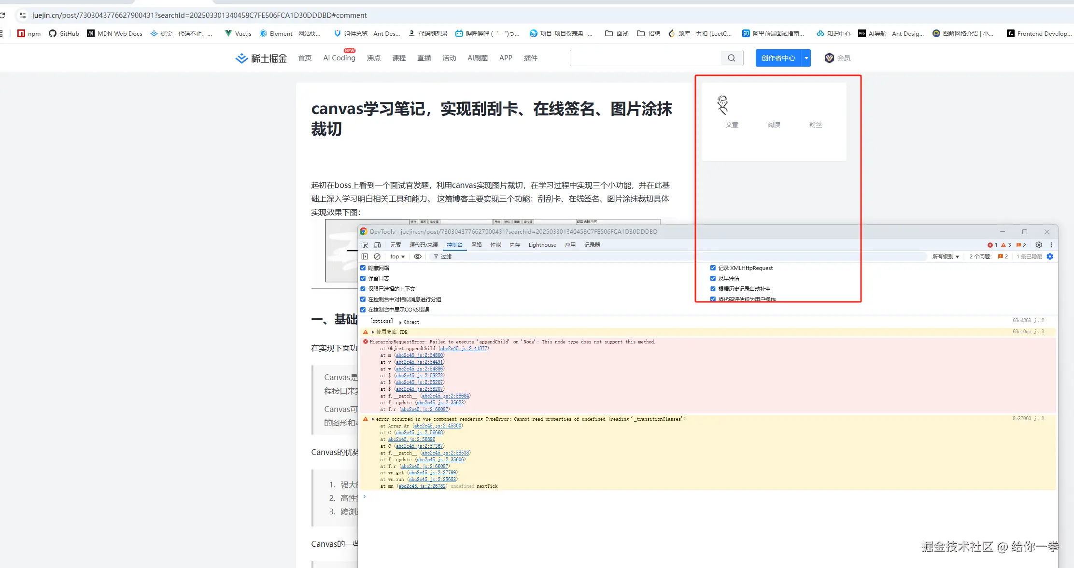The width and height of the screenshot is (1074, 568).
Task: Open DevTools settings gear
Action: 1038,245
